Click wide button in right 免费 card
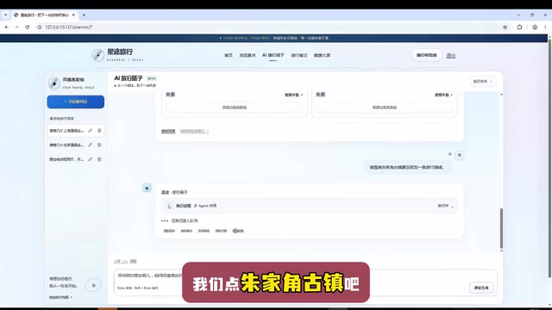Screen dimensions: 552x310 point(385,108)
